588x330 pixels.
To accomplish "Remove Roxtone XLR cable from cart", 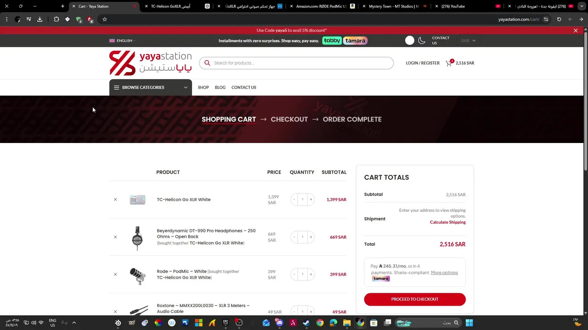I will pos(115,312).
